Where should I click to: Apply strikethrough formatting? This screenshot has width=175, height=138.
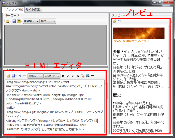click(x=78, y=76)
